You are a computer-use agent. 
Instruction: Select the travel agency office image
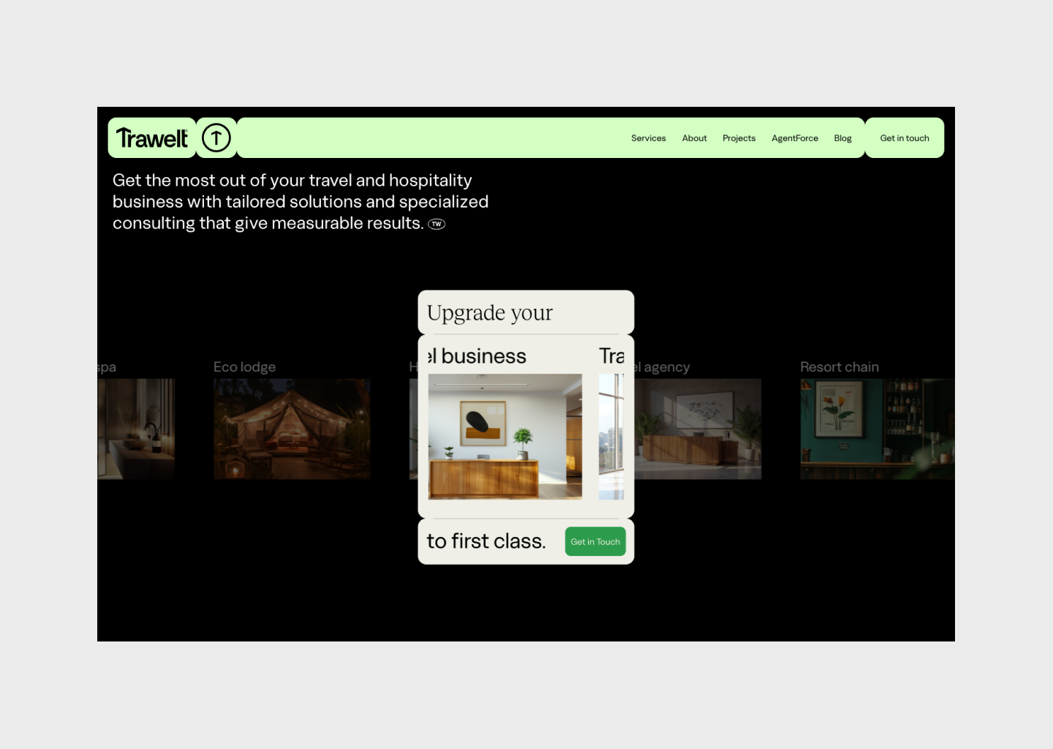click(x=697, y=429)
